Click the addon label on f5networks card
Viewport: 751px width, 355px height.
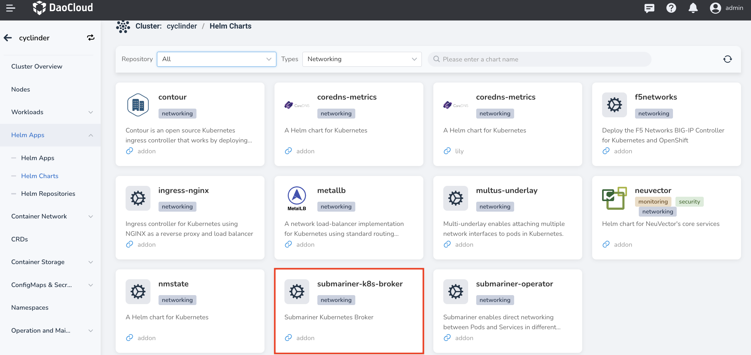pos(623,151)
